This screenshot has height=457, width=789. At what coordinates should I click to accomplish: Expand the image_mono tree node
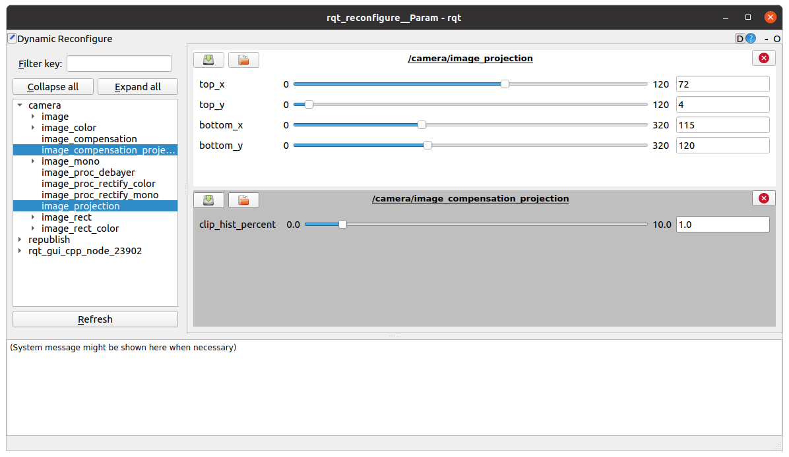33,161
